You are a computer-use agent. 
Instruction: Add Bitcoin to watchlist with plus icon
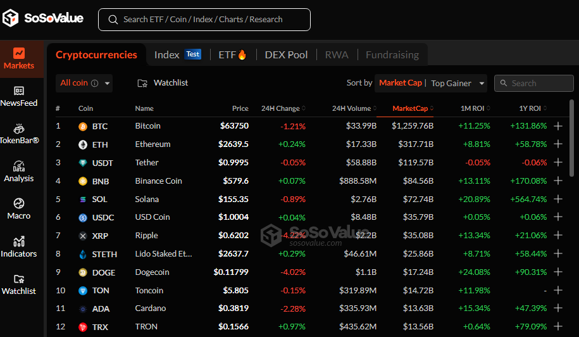[x=558, y=126]
